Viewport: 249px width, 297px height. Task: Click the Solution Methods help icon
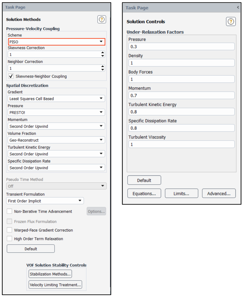[x=102, y=19]
